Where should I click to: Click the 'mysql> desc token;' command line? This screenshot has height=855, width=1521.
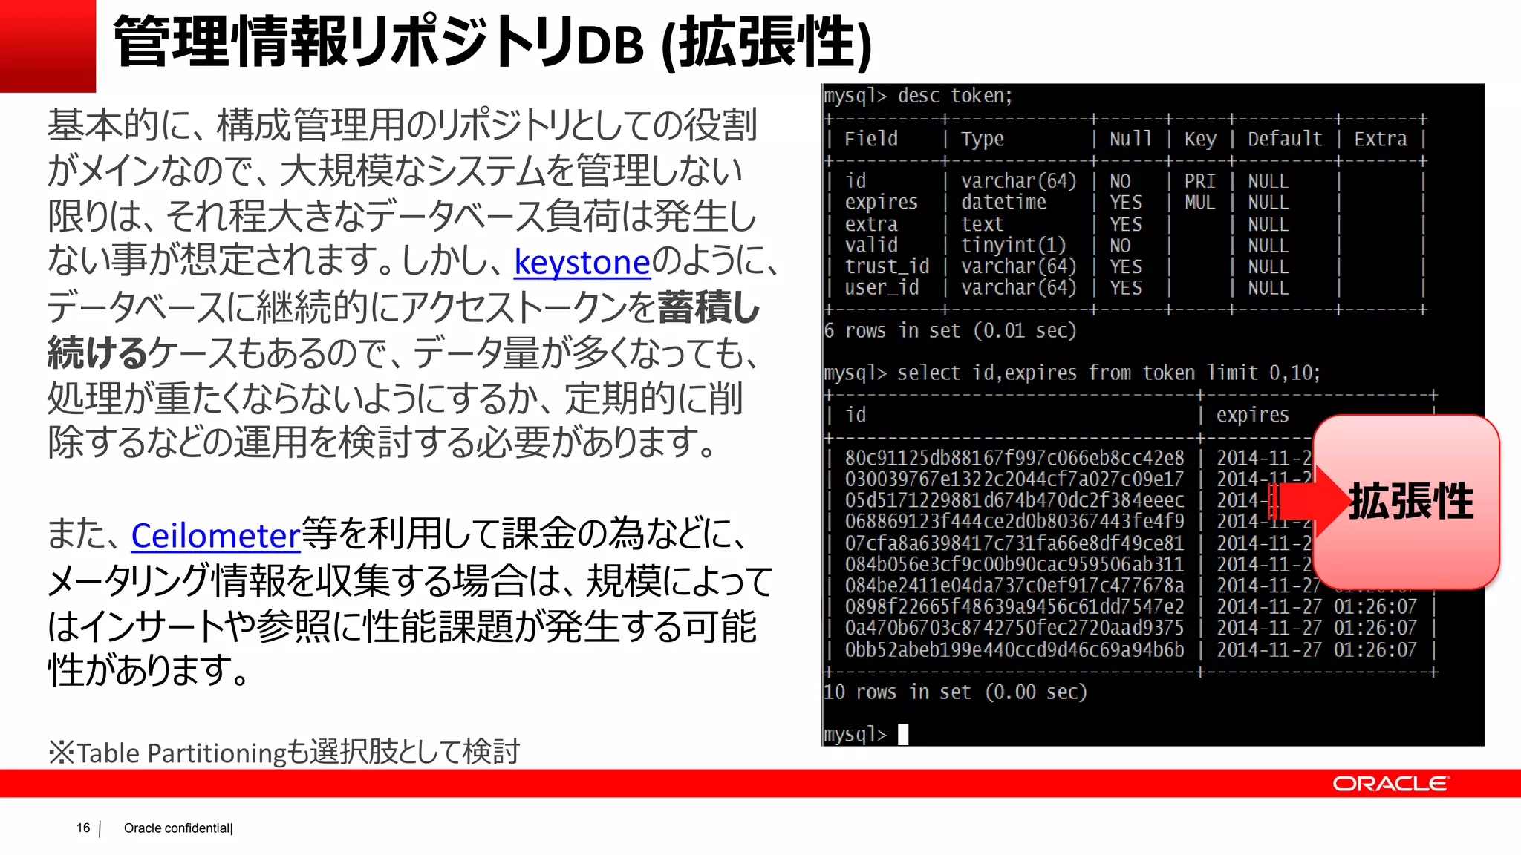[918, 96]
